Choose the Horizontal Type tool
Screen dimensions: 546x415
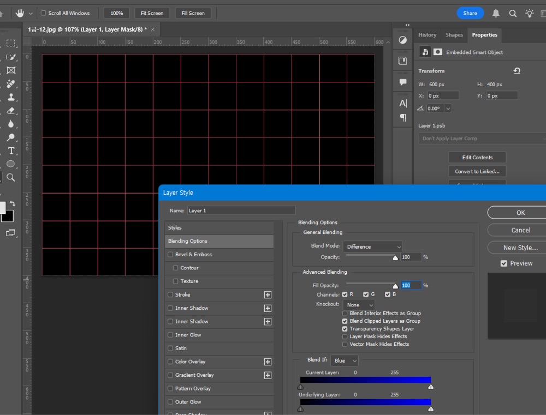coord(11,151)
